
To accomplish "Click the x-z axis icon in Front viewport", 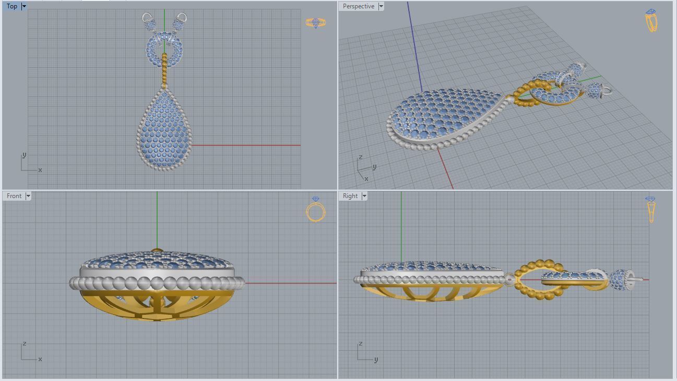I will point(31,352).
